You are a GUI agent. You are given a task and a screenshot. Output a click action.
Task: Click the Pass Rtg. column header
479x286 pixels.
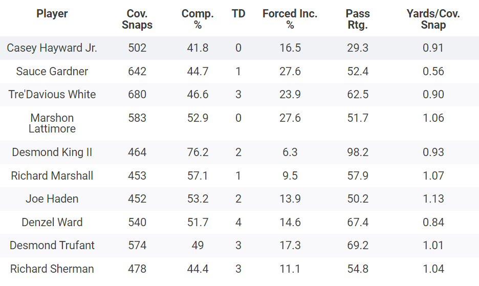358,19
